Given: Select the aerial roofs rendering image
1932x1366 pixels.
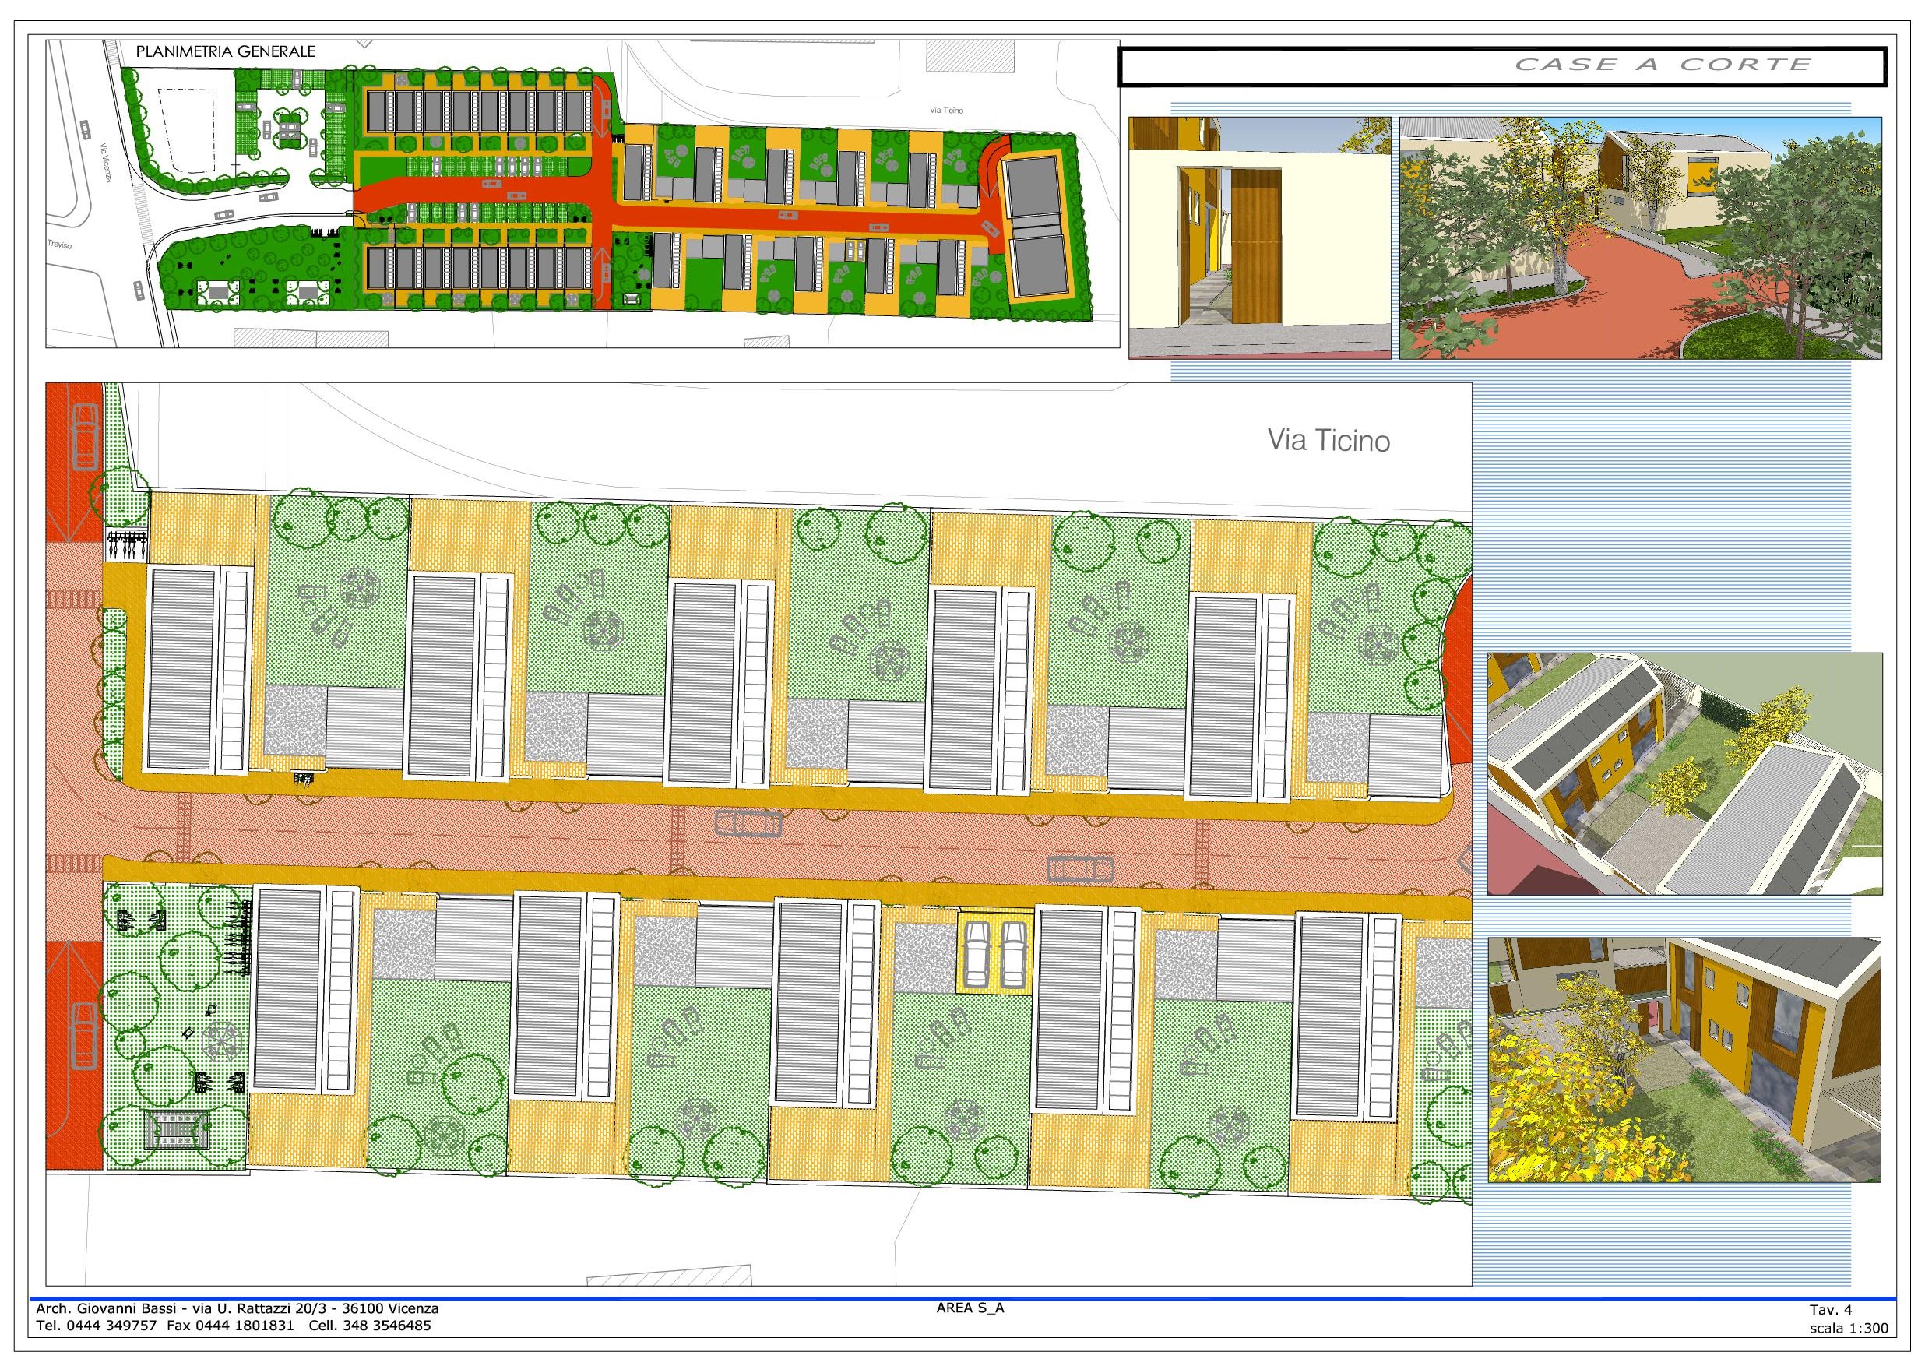Looking at the screenshot, I should (1684, 773).
